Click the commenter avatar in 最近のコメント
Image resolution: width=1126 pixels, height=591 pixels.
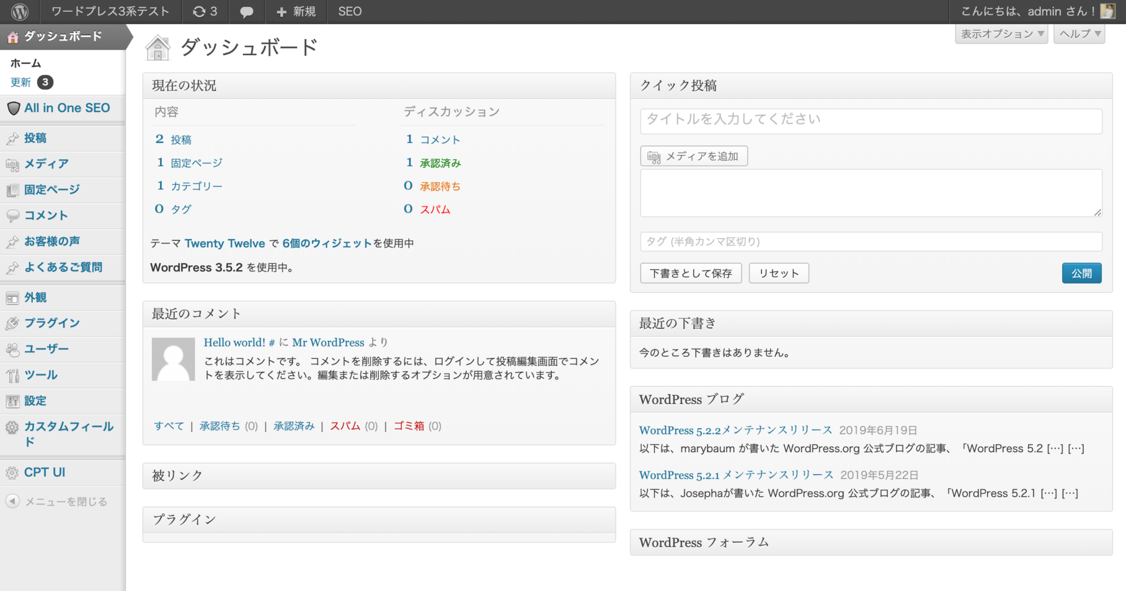(x=174, y=359)
